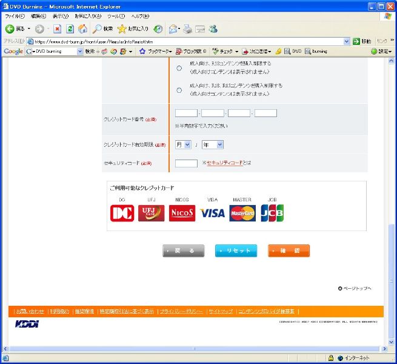Select the R18, R15 restriction radio button
Image resolution: width=397 pixels, height=364 pixels.
(179, 90)
